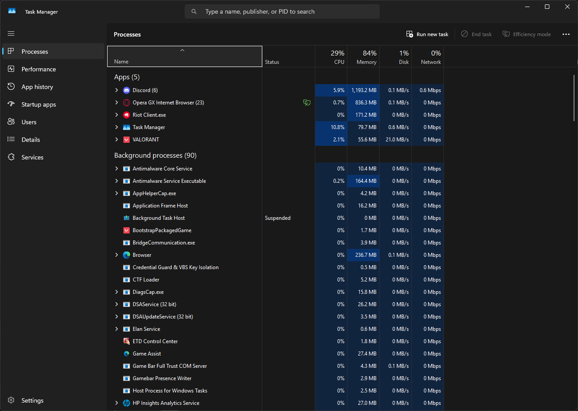This screenshot has width=578, height=411.
Task: Click the ETD Control Center icon
Action: coord(127,341)
